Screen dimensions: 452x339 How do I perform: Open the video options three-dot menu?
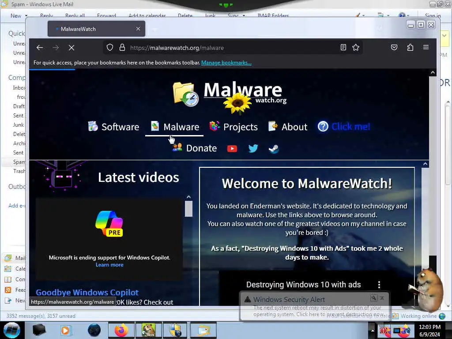[x=379, y=285]
